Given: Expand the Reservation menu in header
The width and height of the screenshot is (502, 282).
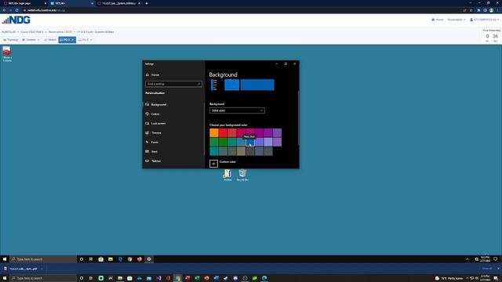Looking at the screenshot, I should pyautogui.click(x=457, y=20).
